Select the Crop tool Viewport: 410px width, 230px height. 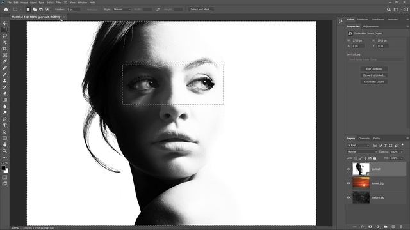4,49
